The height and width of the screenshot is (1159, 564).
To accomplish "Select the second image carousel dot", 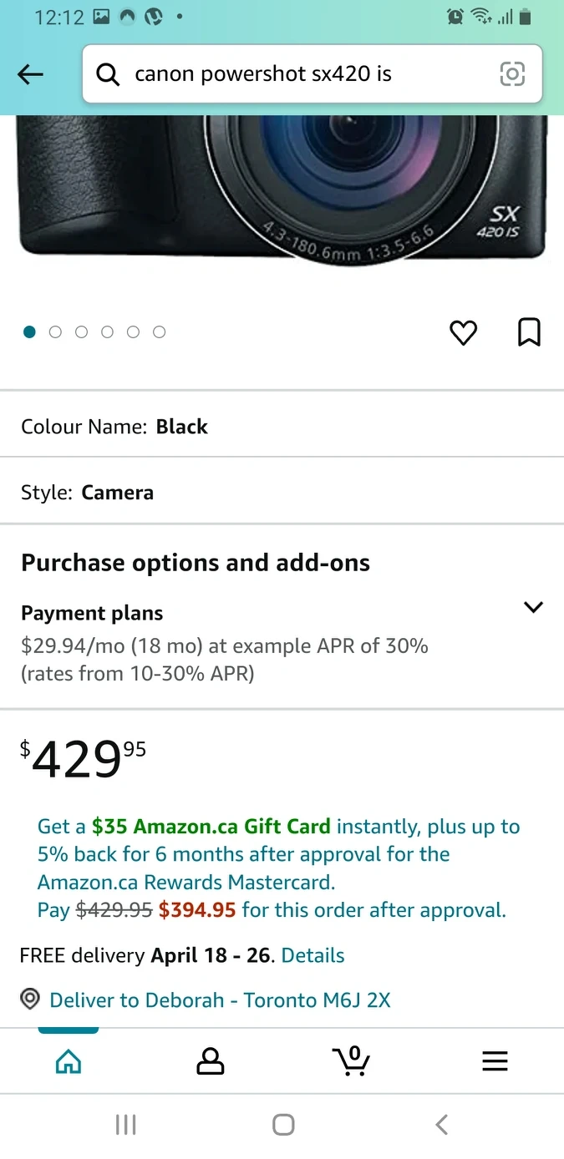I will click(56, 332).
